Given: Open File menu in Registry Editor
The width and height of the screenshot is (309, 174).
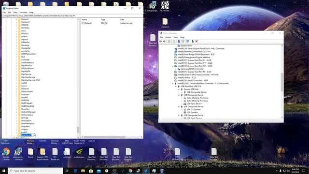Looking at the screenshot, I should pyautogui.click(x=4, y=12).
